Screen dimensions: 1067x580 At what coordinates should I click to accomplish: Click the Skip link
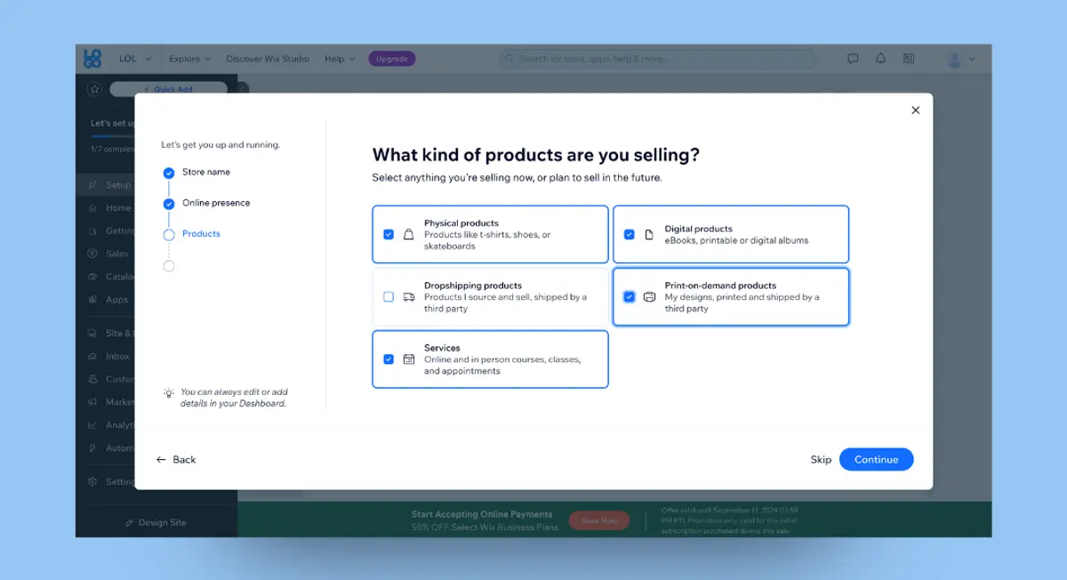(821, 459)
